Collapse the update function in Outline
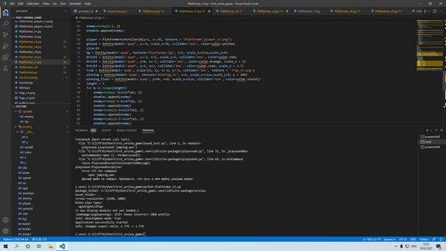 click(15, 112)
